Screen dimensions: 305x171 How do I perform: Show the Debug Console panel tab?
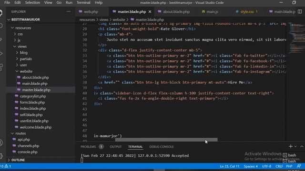[162, 147]
